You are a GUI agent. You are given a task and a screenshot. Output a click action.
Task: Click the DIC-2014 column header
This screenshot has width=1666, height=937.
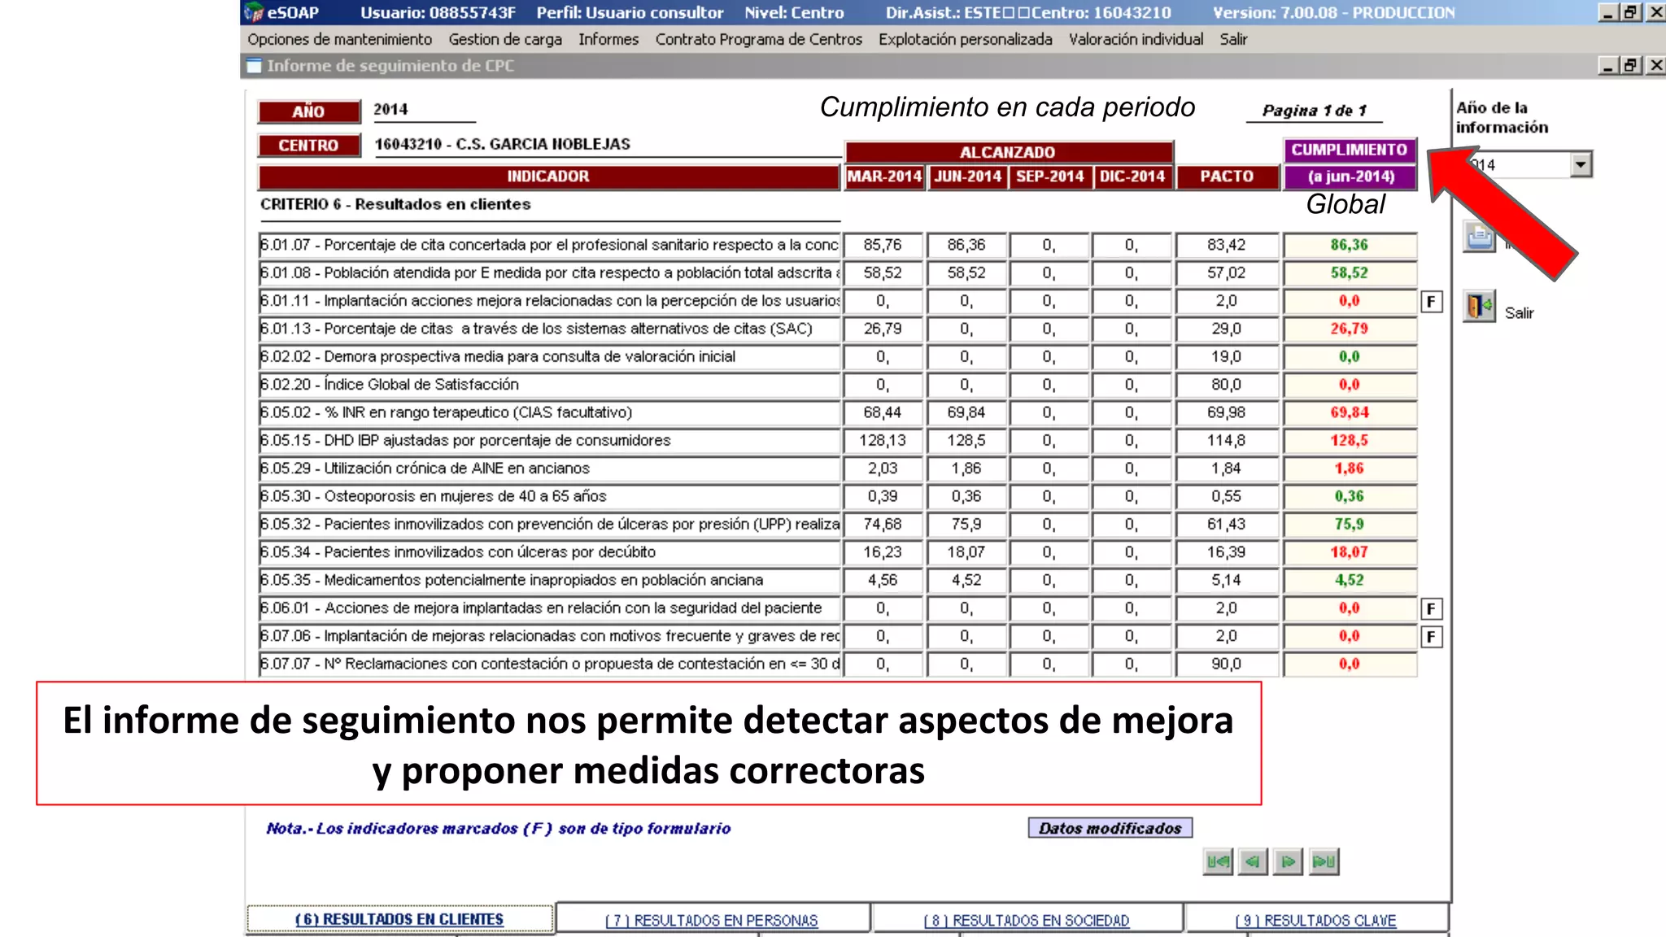(x=1132, y=177)
